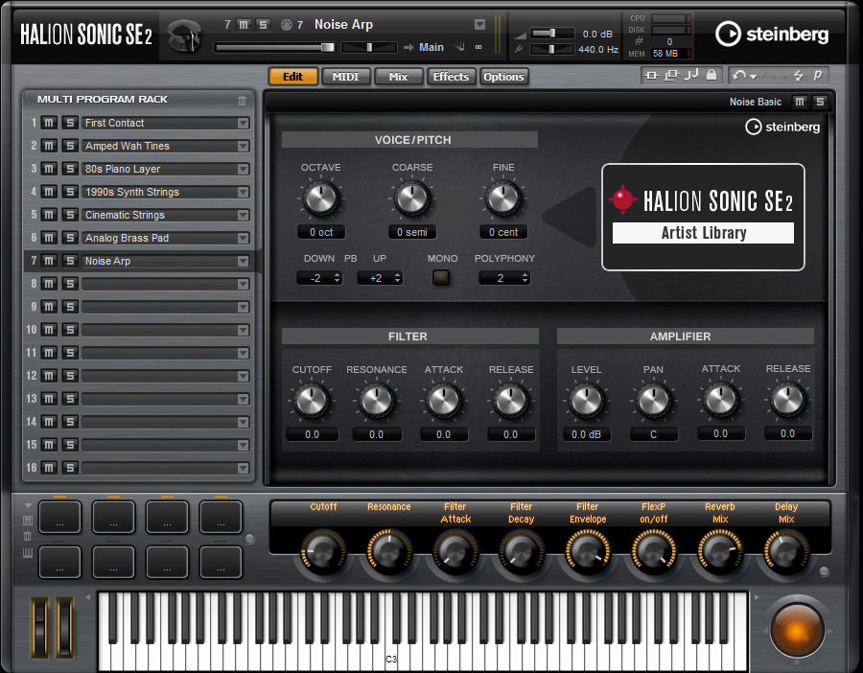Mute the 80s Piano Layer slot
Viewport: 863px width, 673px height.
click(x=49, y=169)
